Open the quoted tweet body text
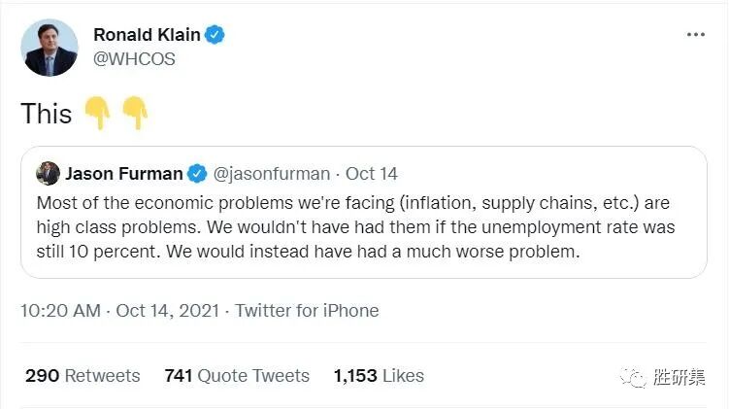This screenshot has height=409, width=729. click(x=354, y=227)
